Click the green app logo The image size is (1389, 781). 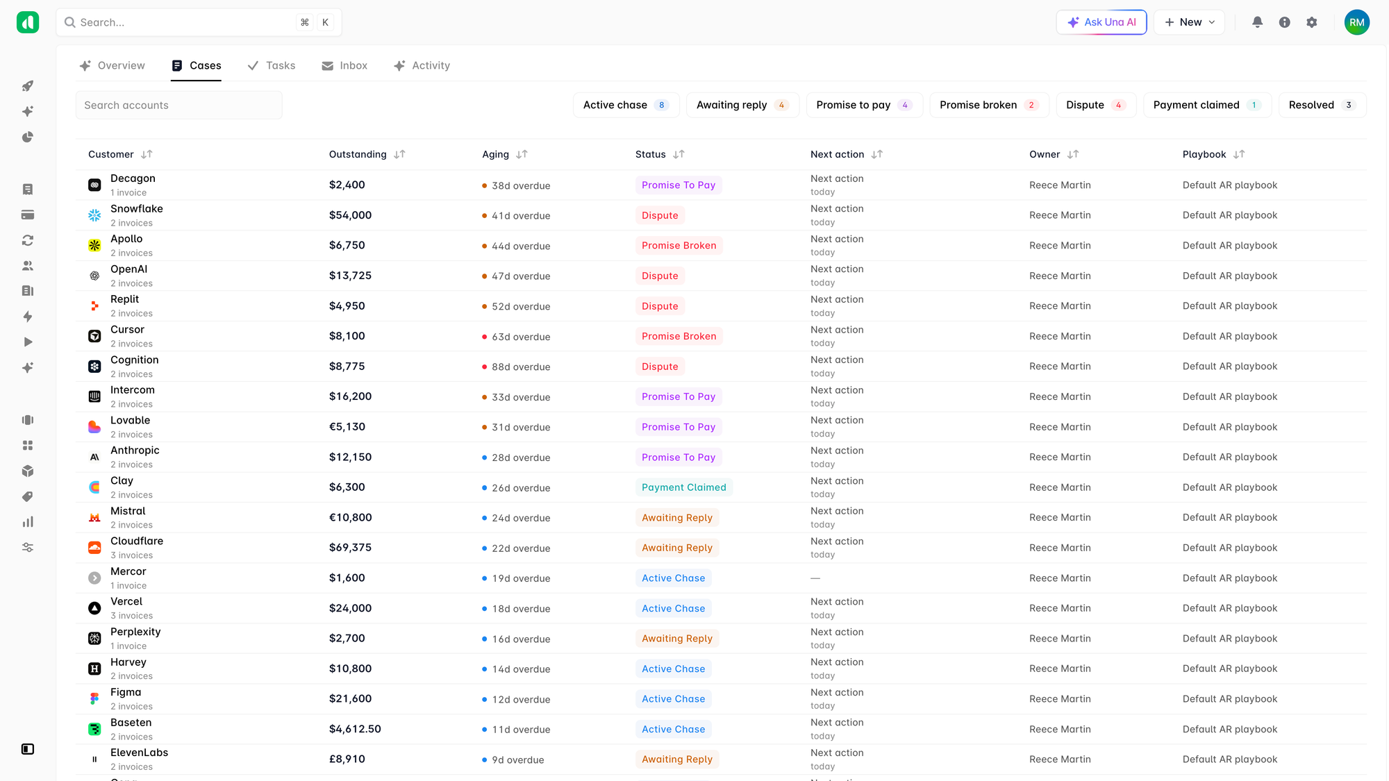28,22
